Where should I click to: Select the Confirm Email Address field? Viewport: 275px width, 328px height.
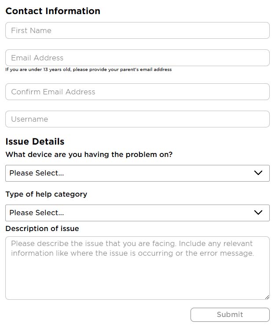[137, 92]
